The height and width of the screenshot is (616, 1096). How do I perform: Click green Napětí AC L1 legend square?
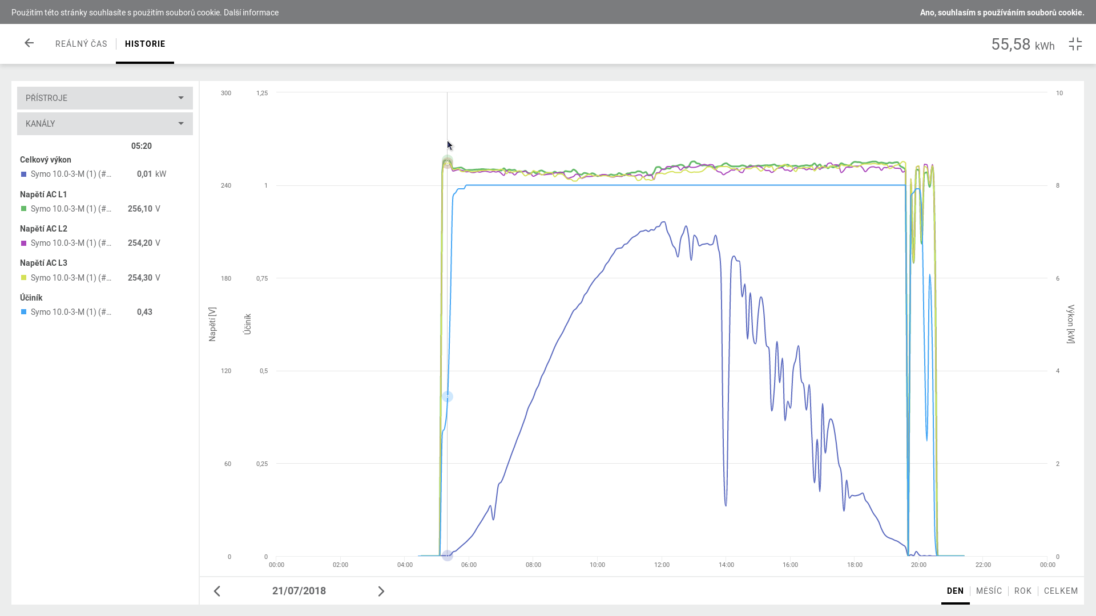(24, 209)
